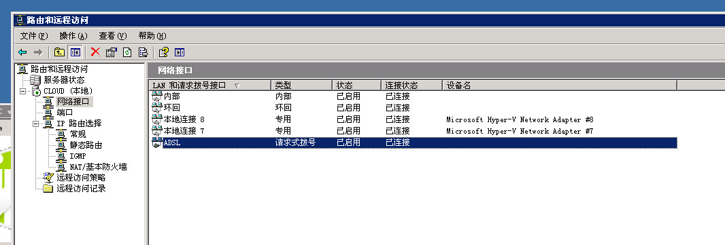Click Microsoft Hyper-V Network Adapter #7 device name
This screenshot has width=725, height=245.
(520, 131)
